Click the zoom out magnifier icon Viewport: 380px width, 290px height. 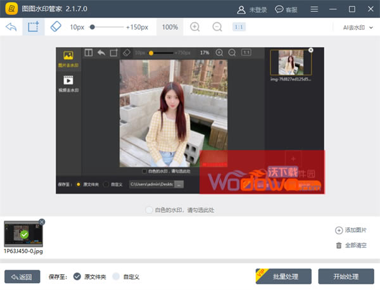[x=217, y=27]
